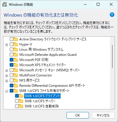The width and height of the screenshot is (118, 122).
Task: Click folder icon beside Remote Differential Compression
Action: click(x=16, y=86)
